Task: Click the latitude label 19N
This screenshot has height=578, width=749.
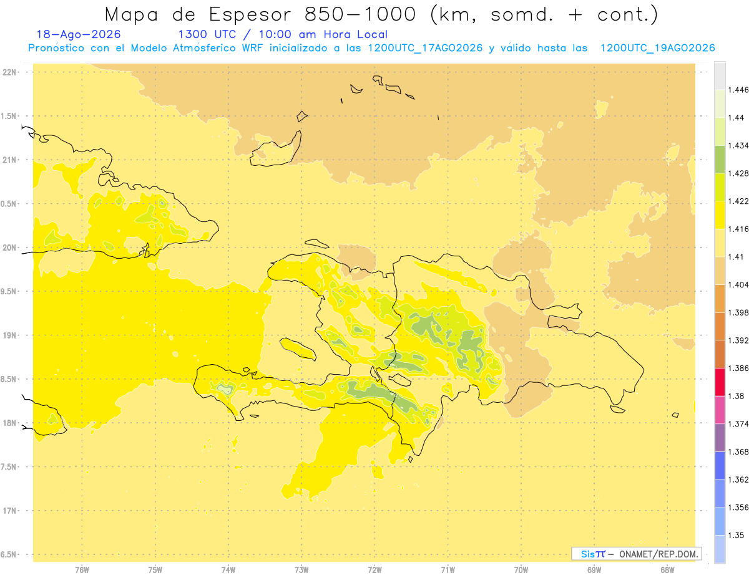Action: click(x=9, y=335)
